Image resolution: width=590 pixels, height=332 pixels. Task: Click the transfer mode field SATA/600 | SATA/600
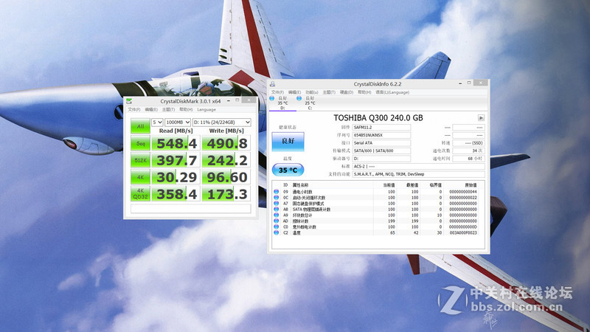click(381, 151)
